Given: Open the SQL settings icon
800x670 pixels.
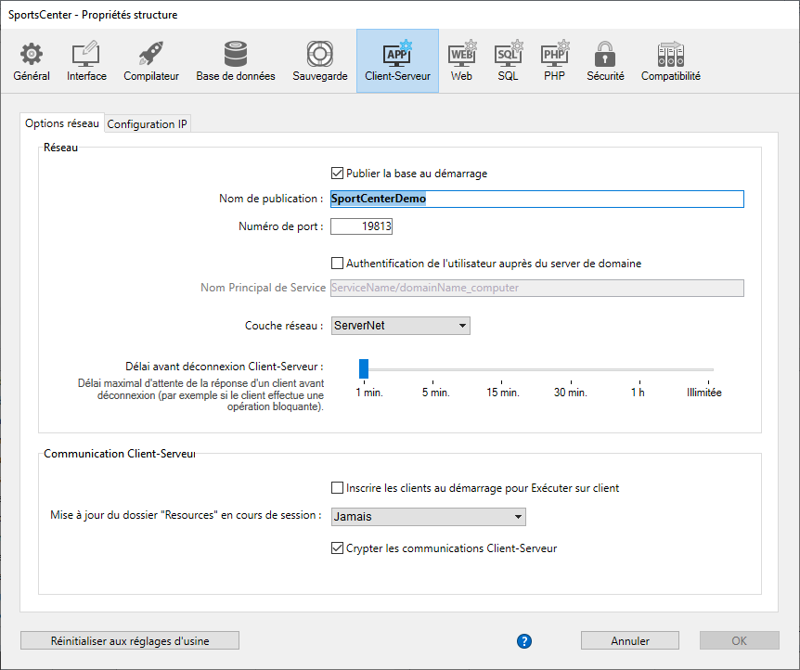Looking at the screenshot, I should pyautogui.click(x=508, y=61).
